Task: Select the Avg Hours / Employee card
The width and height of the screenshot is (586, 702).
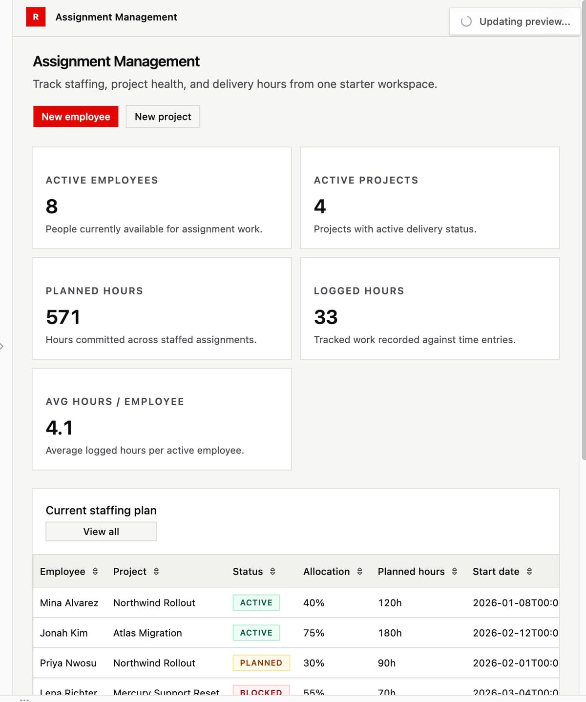Action: (x=162, y=419)
